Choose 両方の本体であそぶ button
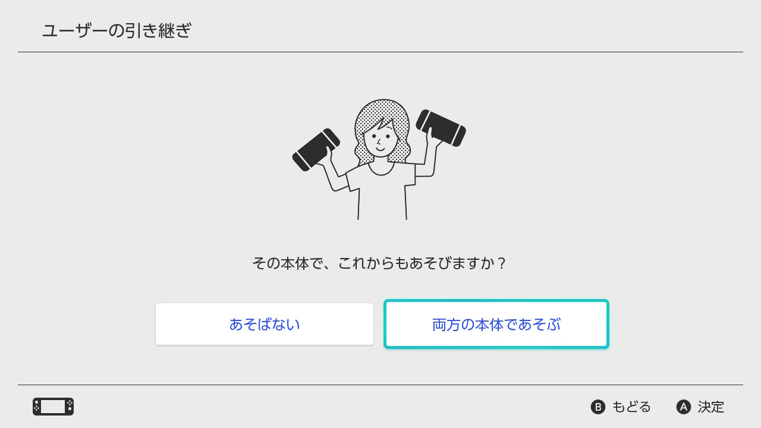Image resolution: width=761 pixels, height=428 pixels. pyautogui.click(x=496, y=324)
